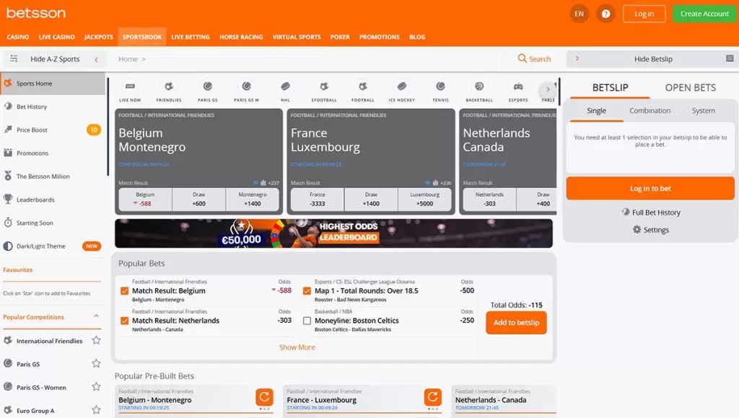Select the Football category icon
Image resolution: width=739 pixels, height=418 pixels.
pos(362,86)
